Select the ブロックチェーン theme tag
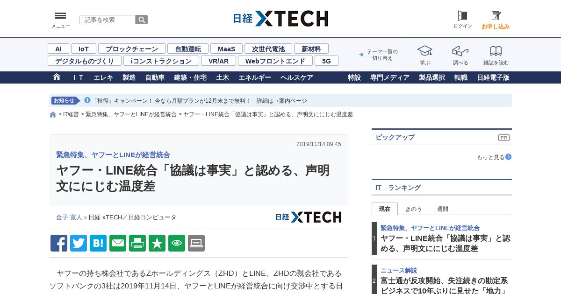561x294 pixels. pyautogui.click(x=132, y=49)
